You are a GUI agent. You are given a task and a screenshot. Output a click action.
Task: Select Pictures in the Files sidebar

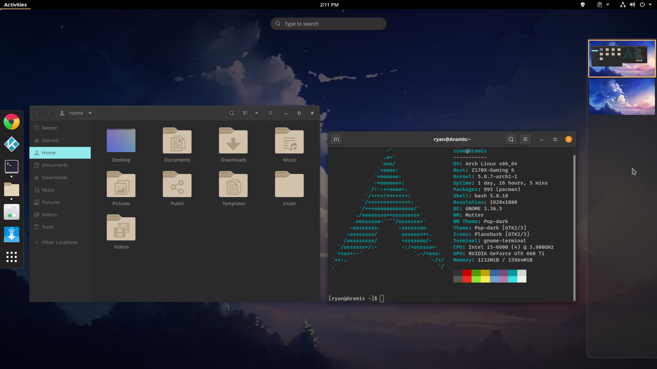coord(60,202)
